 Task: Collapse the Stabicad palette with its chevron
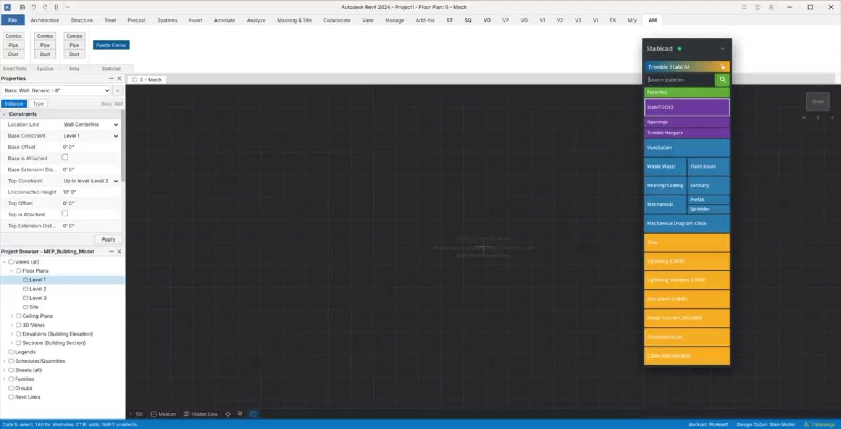[722, 49]
